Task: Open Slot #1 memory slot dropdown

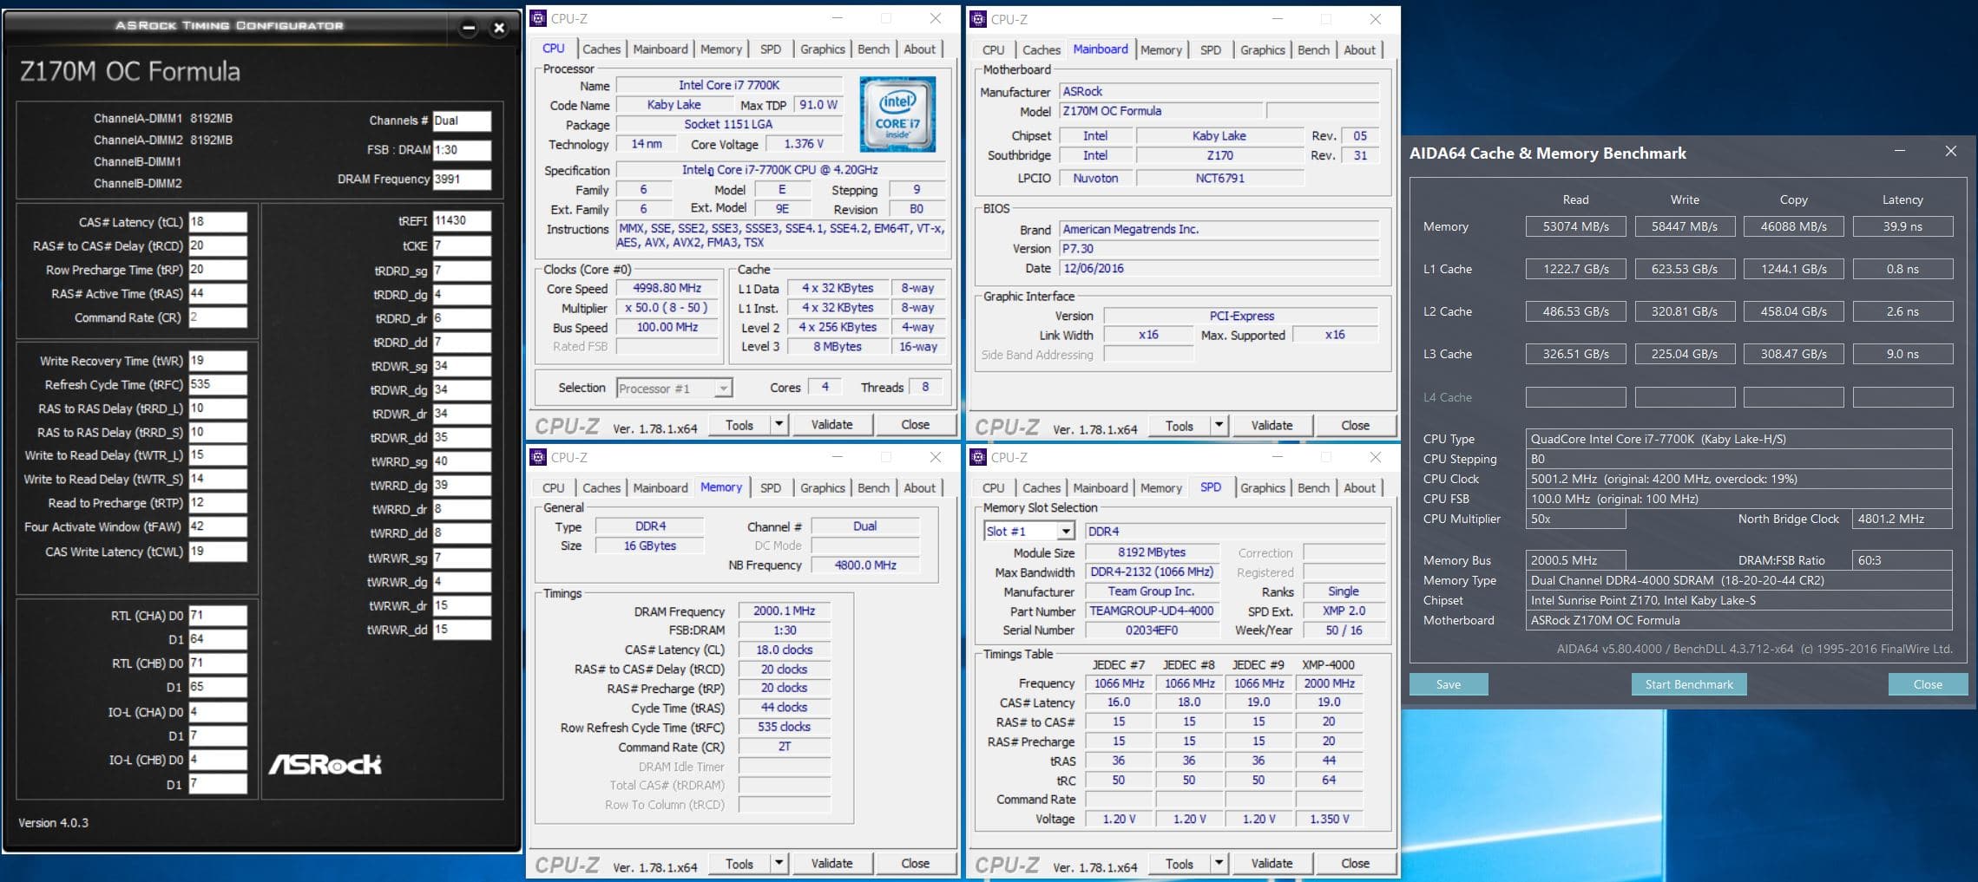Action: 1029,531
